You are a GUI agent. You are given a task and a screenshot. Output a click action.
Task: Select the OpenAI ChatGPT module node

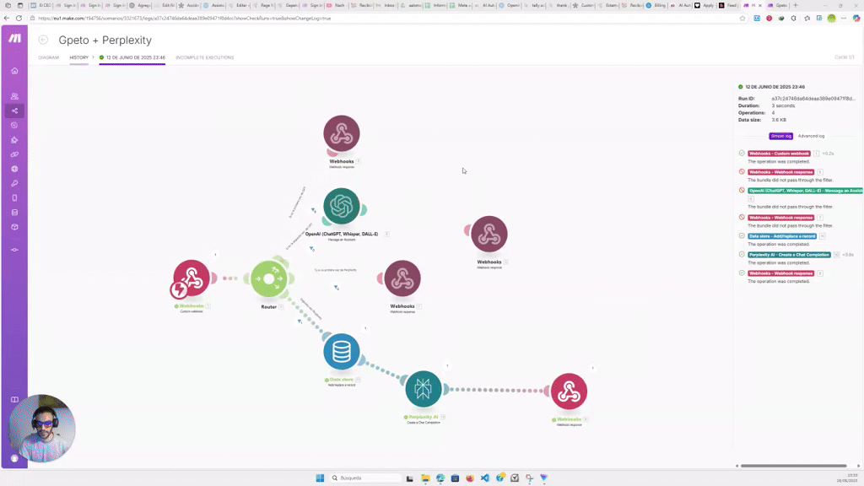click(342, 206)
